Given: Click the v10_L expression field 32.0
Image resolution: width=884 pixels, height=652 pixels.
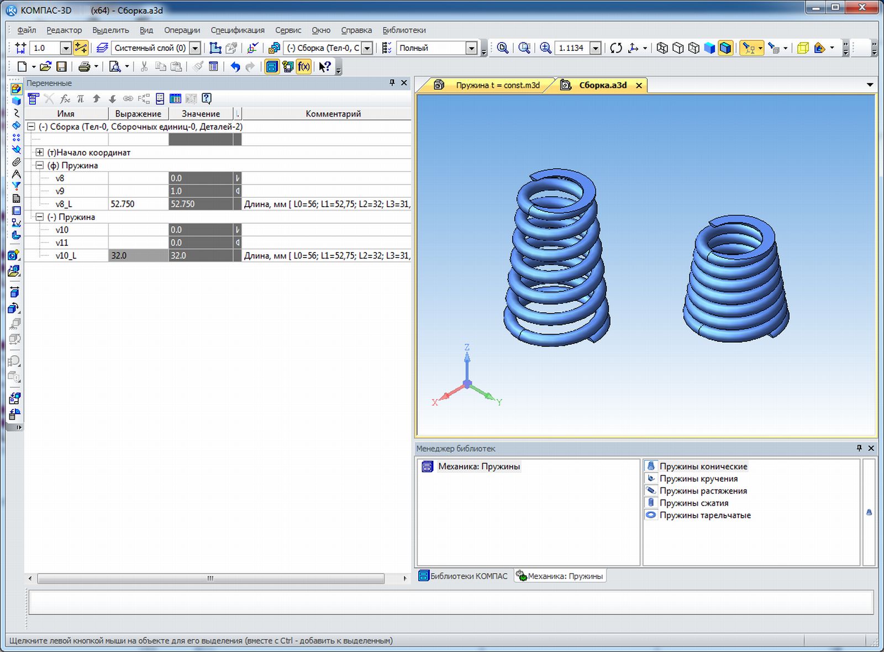Looking at the screenshot, I should (138, 256).
